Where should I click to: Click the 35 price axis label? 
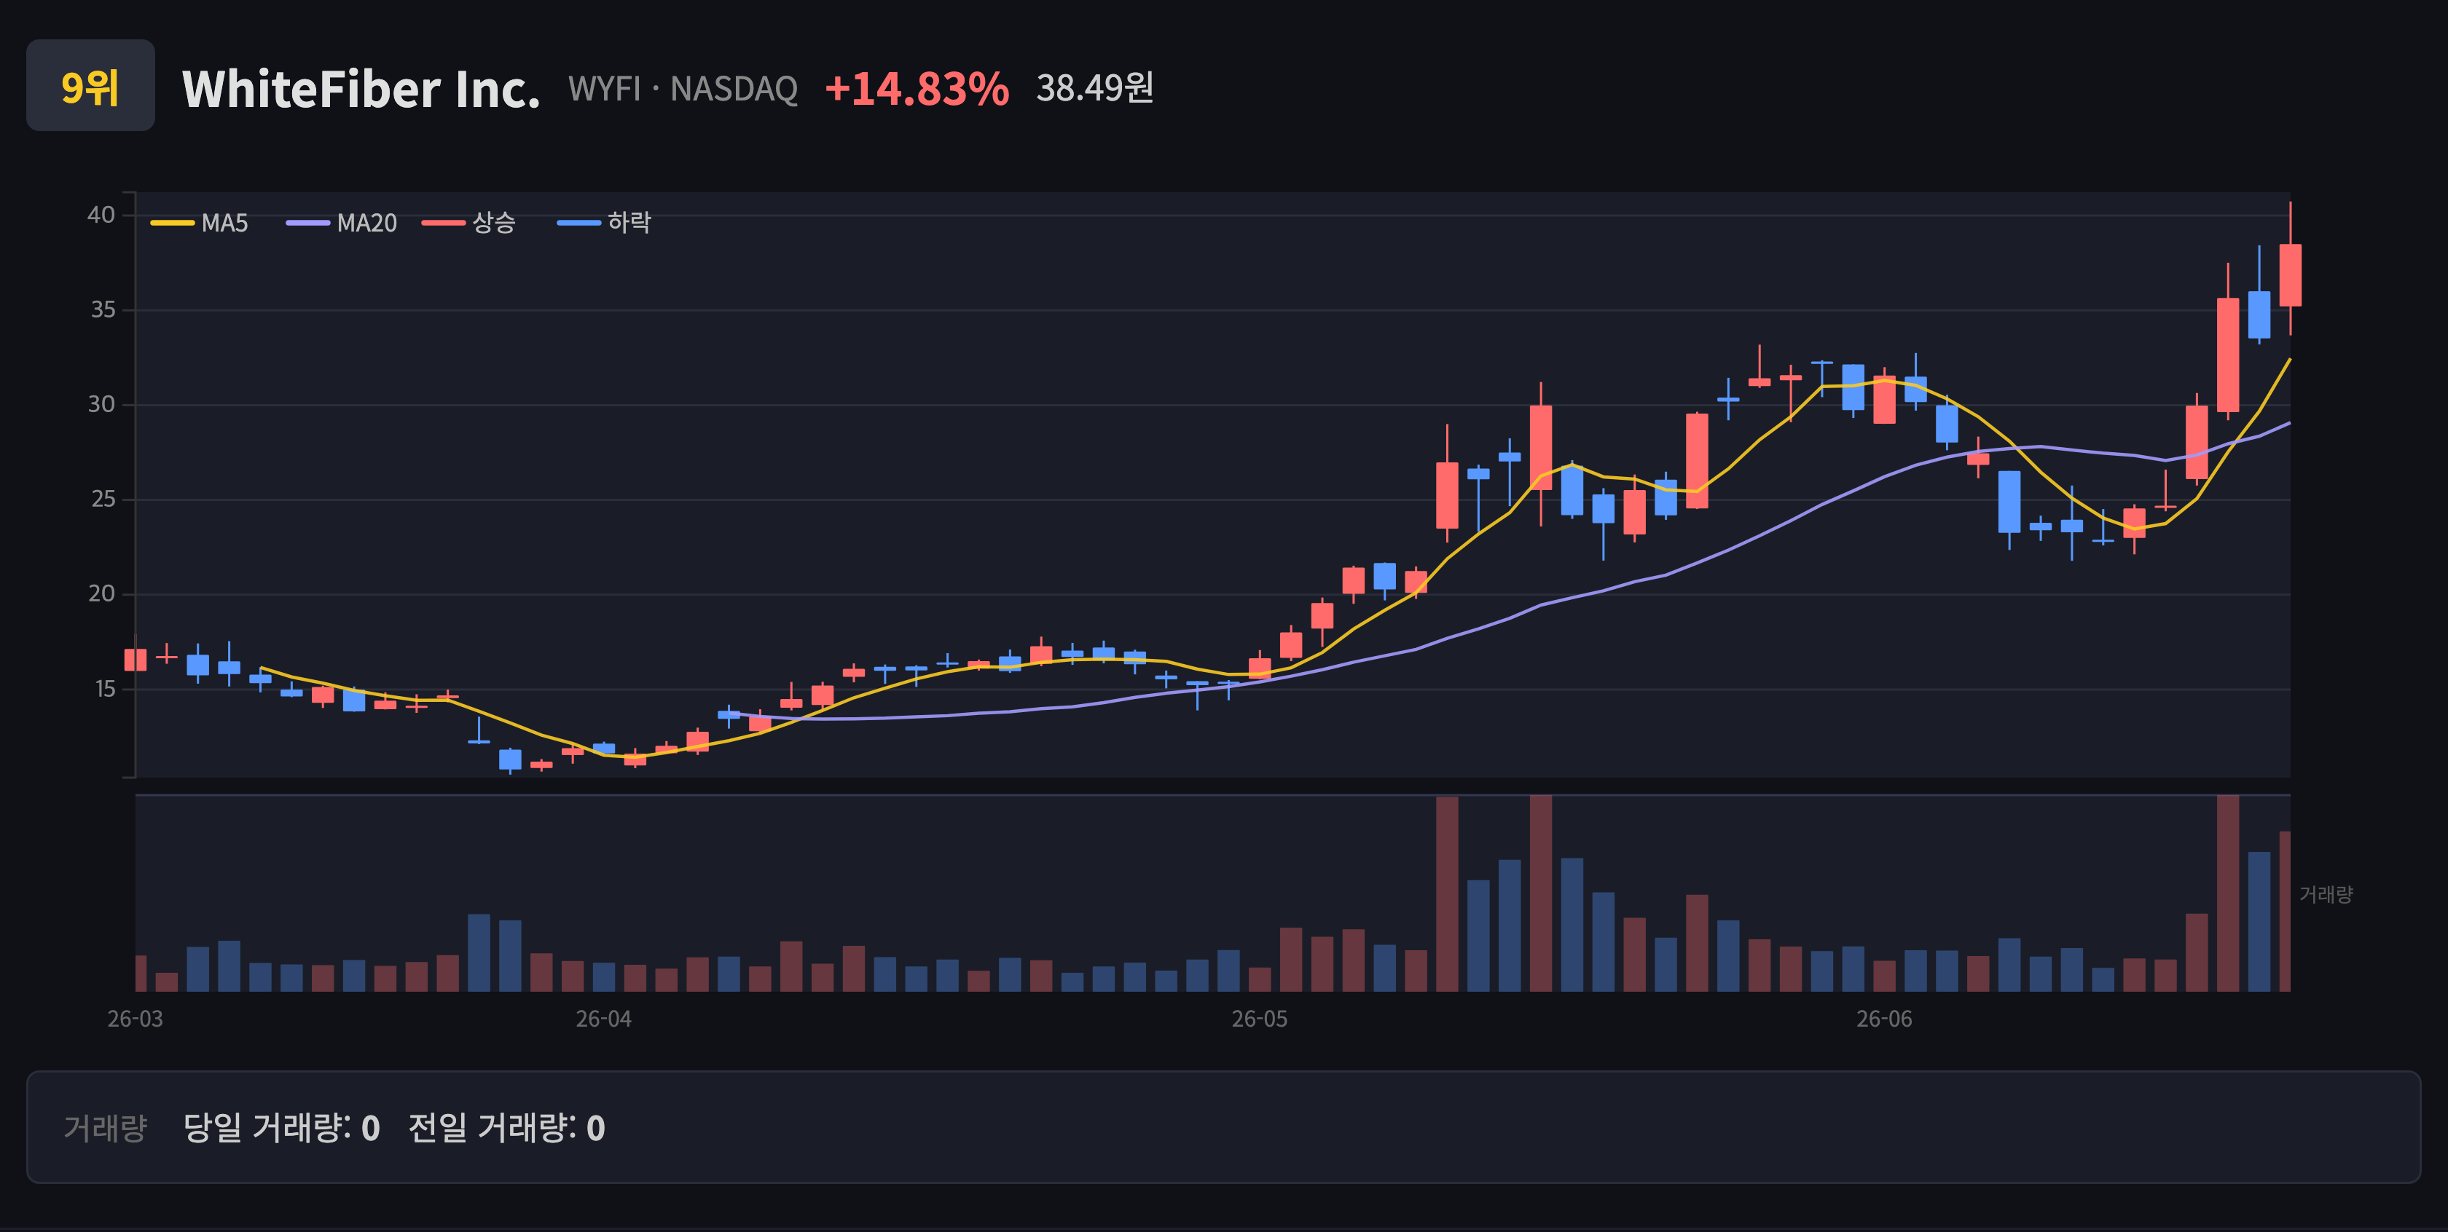pyautogui.click(x=103, y=309)
